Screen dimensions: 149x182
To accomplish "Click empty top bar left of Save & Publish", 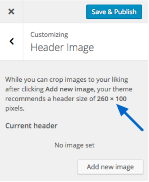I will (x=55, y=12).
